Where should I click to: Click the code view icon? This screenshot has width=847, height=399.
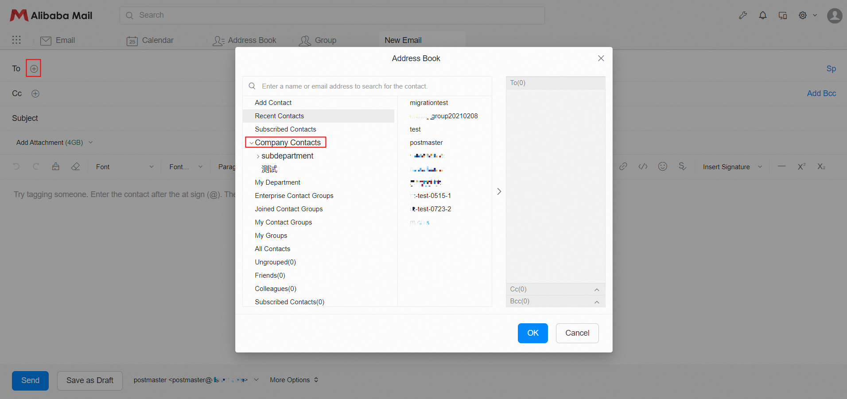pos(643,167)
